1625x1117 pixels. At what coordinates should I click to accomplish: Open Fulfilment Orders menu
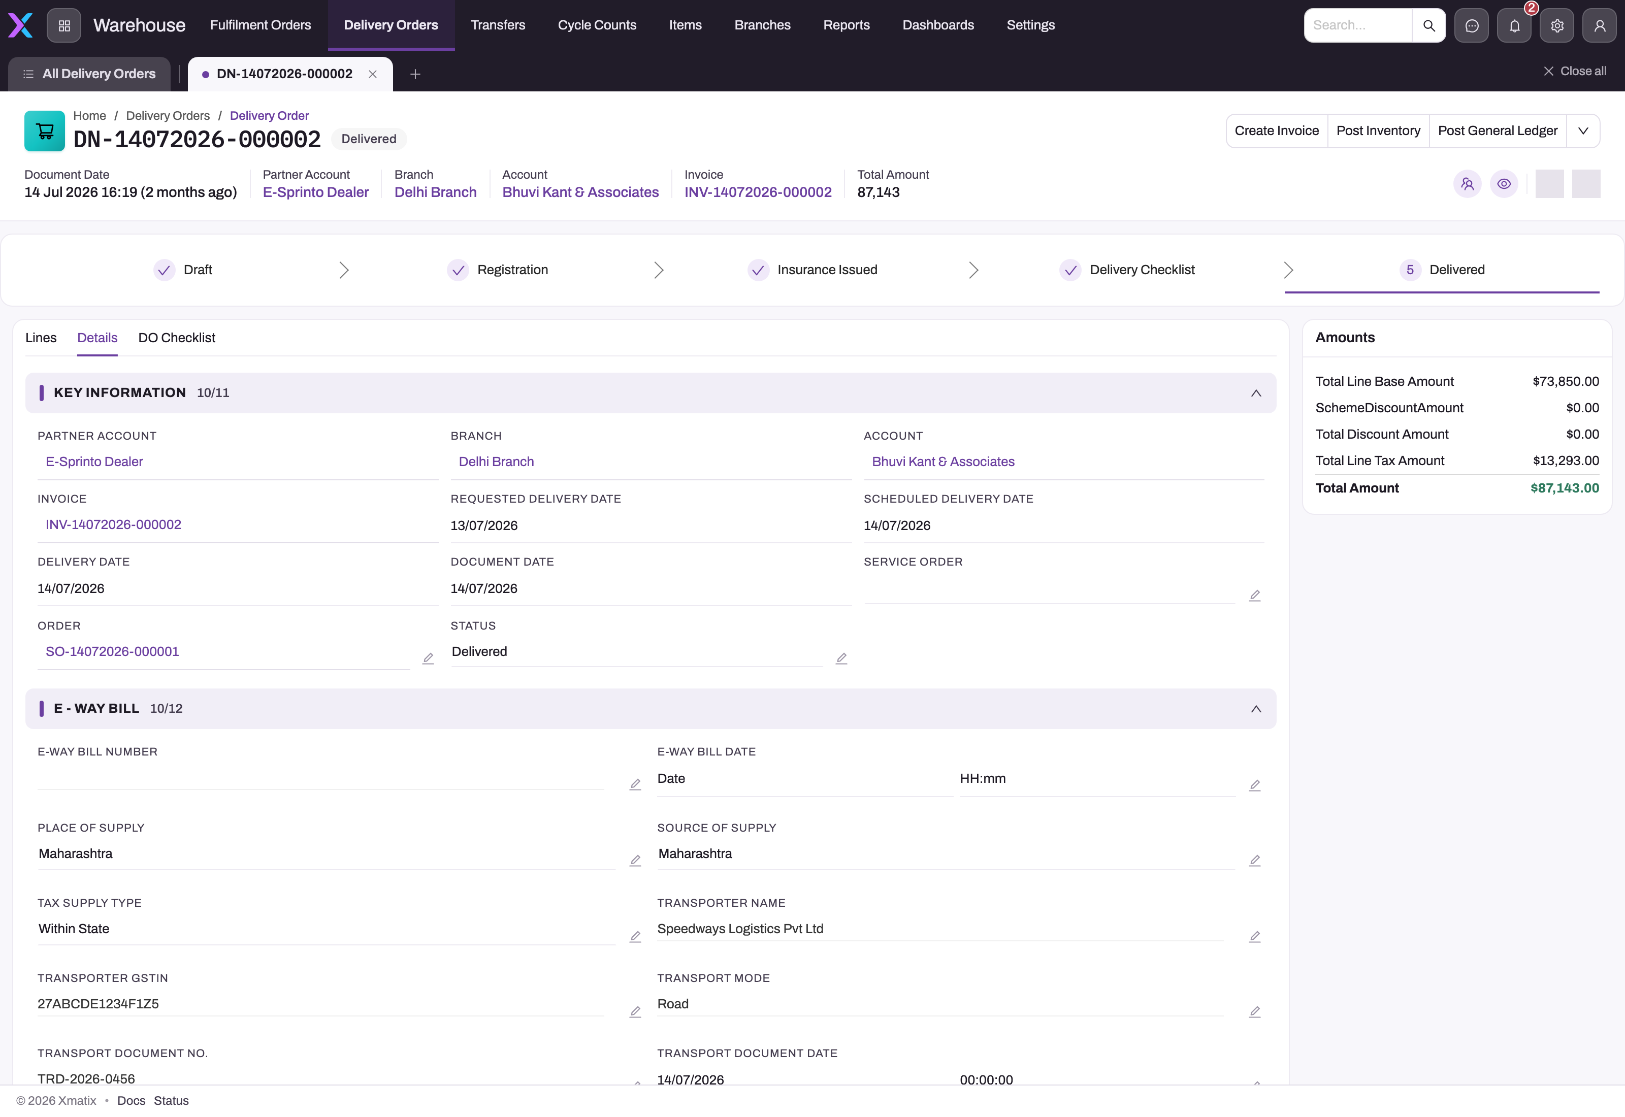click(x=261, y=25)
